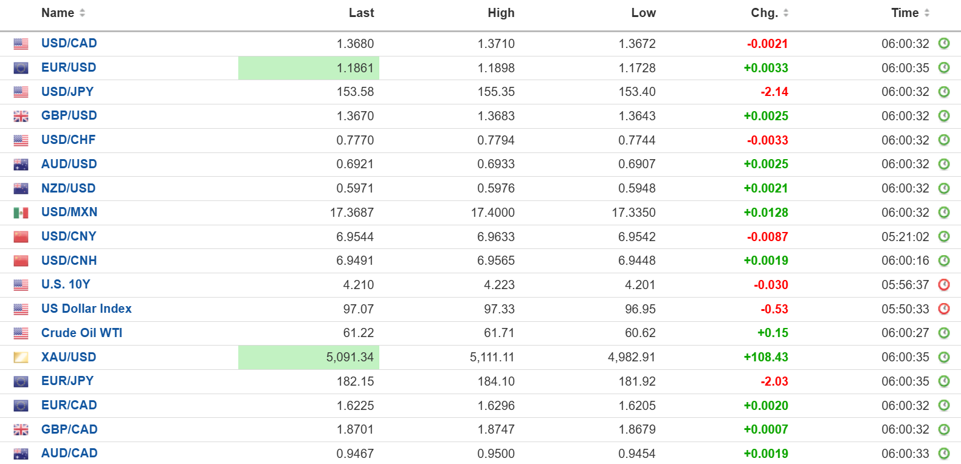Click the red clock icon in U.S. 10Y row
This screenshot has width=961, height=464.
pyautogui.click(x=943, y=285)
